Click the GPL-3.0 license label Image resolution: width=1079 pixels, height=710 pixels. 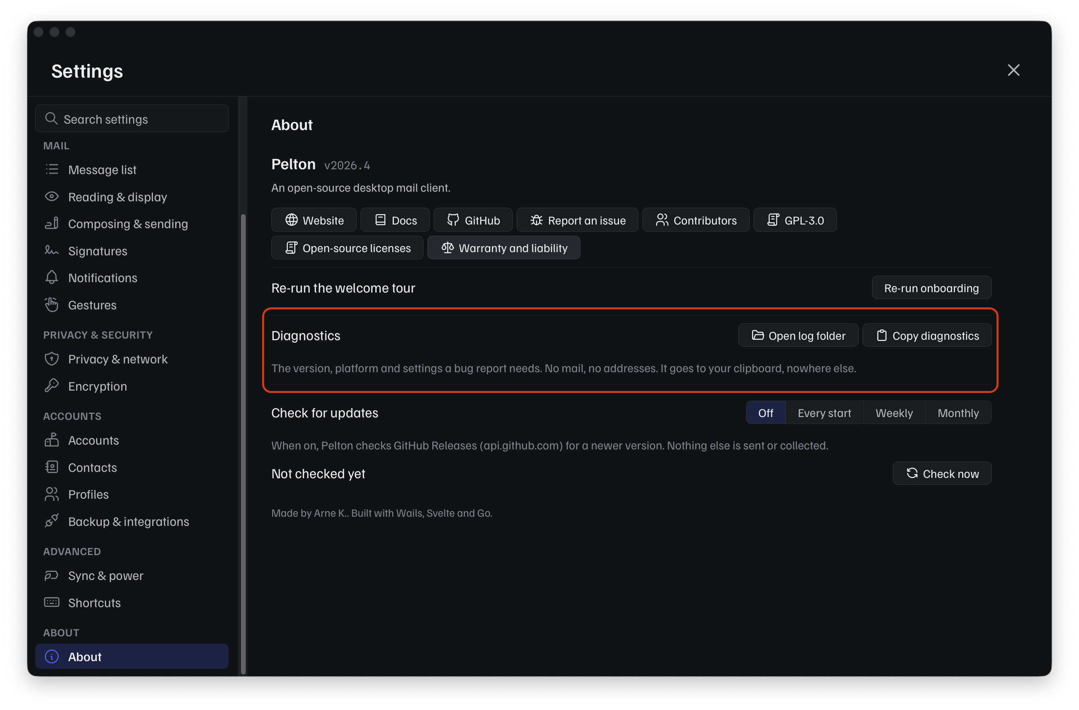tap(804, 221)
